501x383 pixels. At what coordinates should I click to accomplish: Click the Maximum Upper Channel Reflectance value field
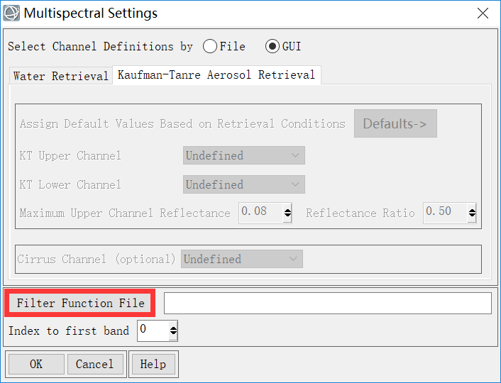click(x=260, y=212)
